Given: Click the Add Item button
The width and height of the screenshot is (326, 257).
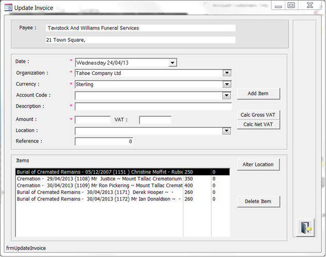Looking at the screenshot, I should click(x=258, y=94).
